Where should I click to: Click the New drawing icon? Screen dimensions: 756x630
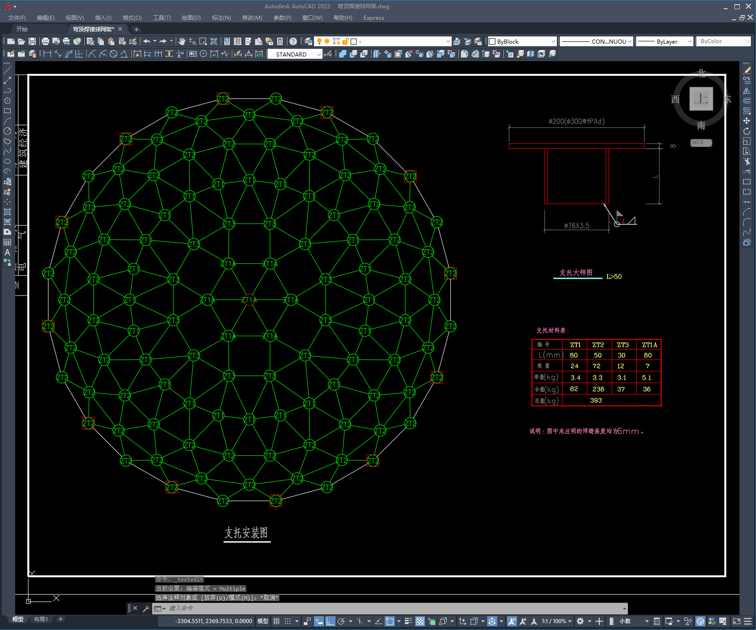pyautogui.click(x=11, y=41)
